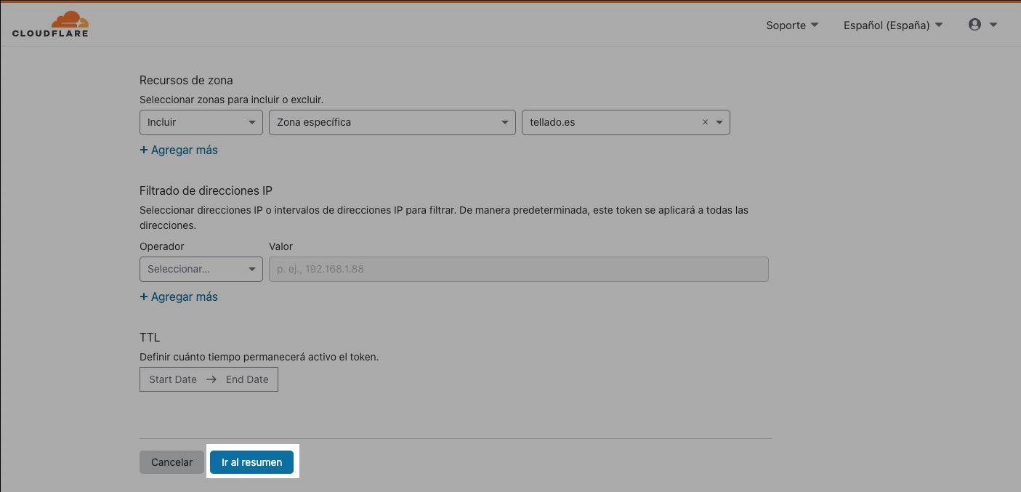Click the Ir al resumen button
Viewport: 1021px width, 492px height.
pyautogui.click(x=251, y=462)
